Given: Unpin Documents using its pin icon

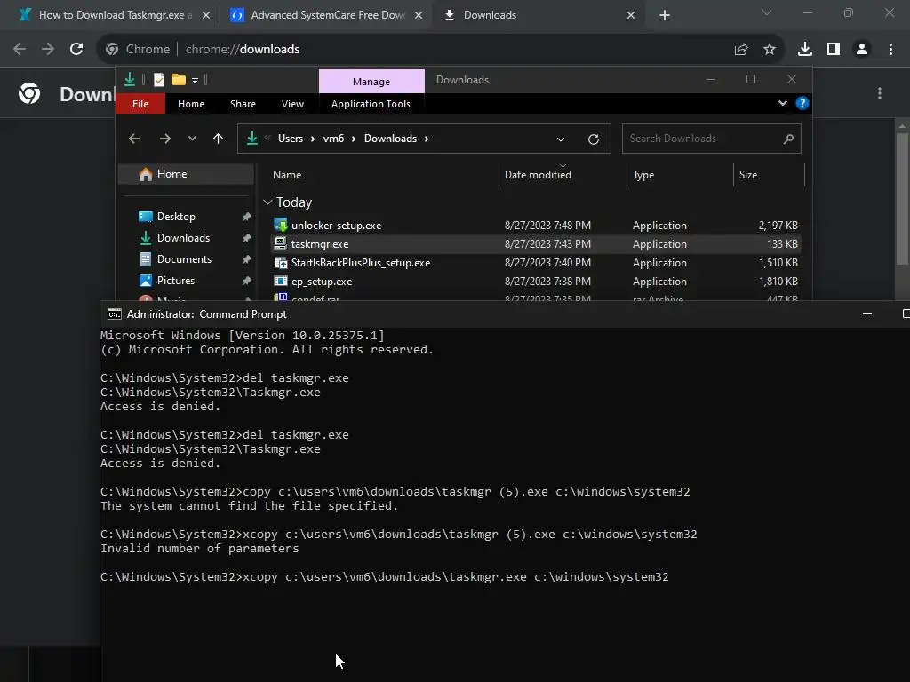Looking at the screenshot, I should point(247,260).
